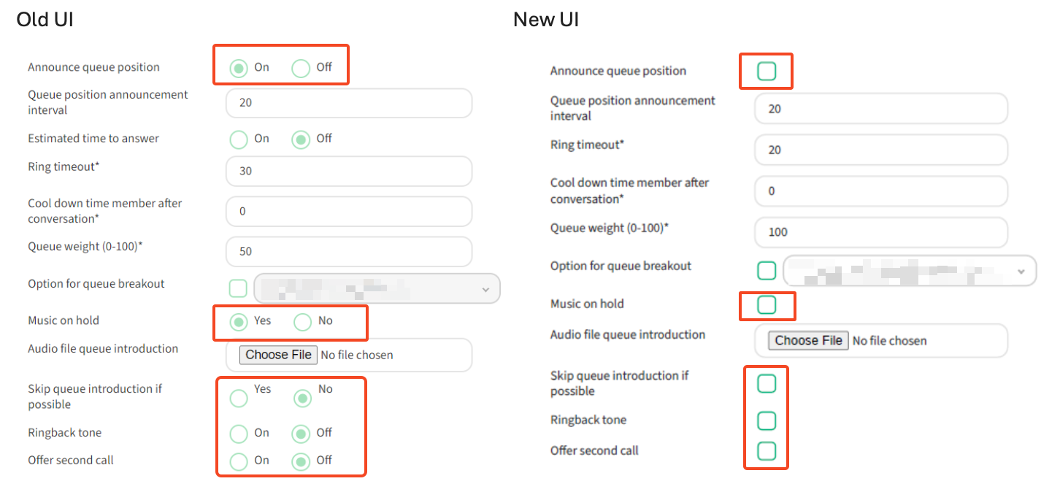Select Yes for Skip queue introduction

(239, 398)
